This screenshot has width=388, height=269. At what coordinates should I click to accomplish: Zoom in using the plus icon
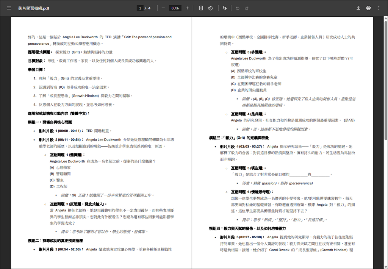(187, 8)
